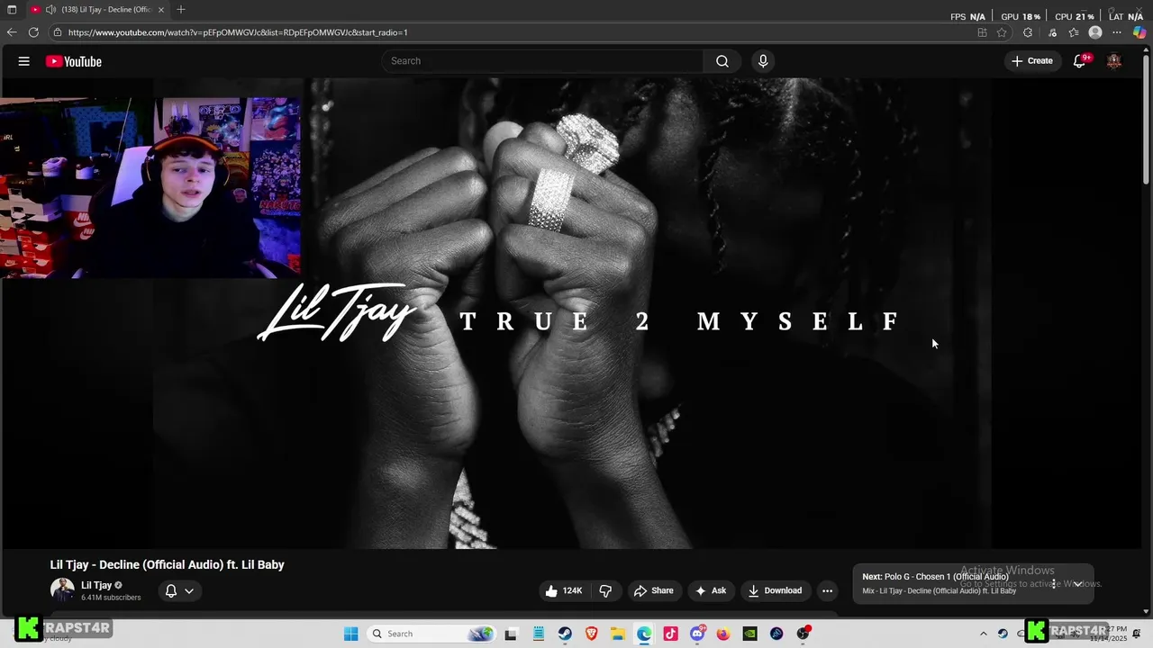Reload the page with refresh icon

[x=33, y=32]
